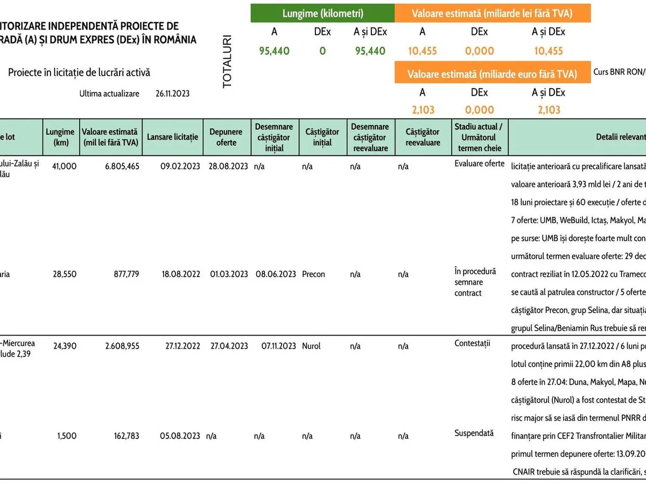Select the Evaluare oferte status cell

click(479, 163)
